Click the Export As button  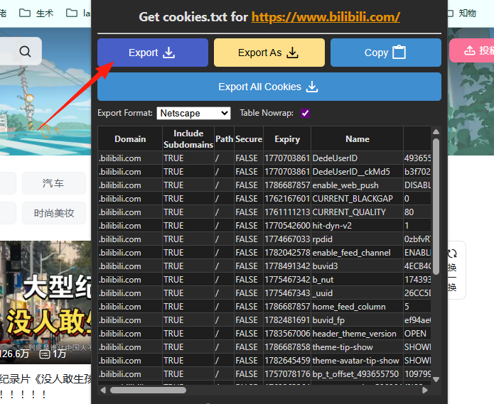[x=269, y=53]
